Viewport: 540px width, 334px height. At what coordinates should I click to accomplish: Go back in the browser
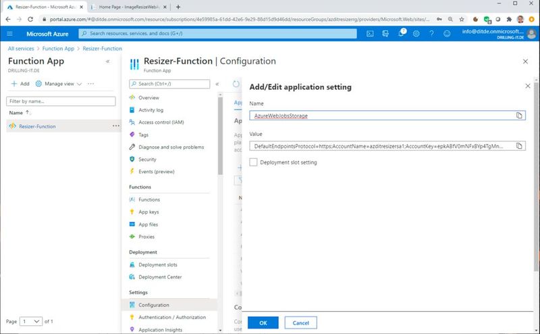[8, 20]
